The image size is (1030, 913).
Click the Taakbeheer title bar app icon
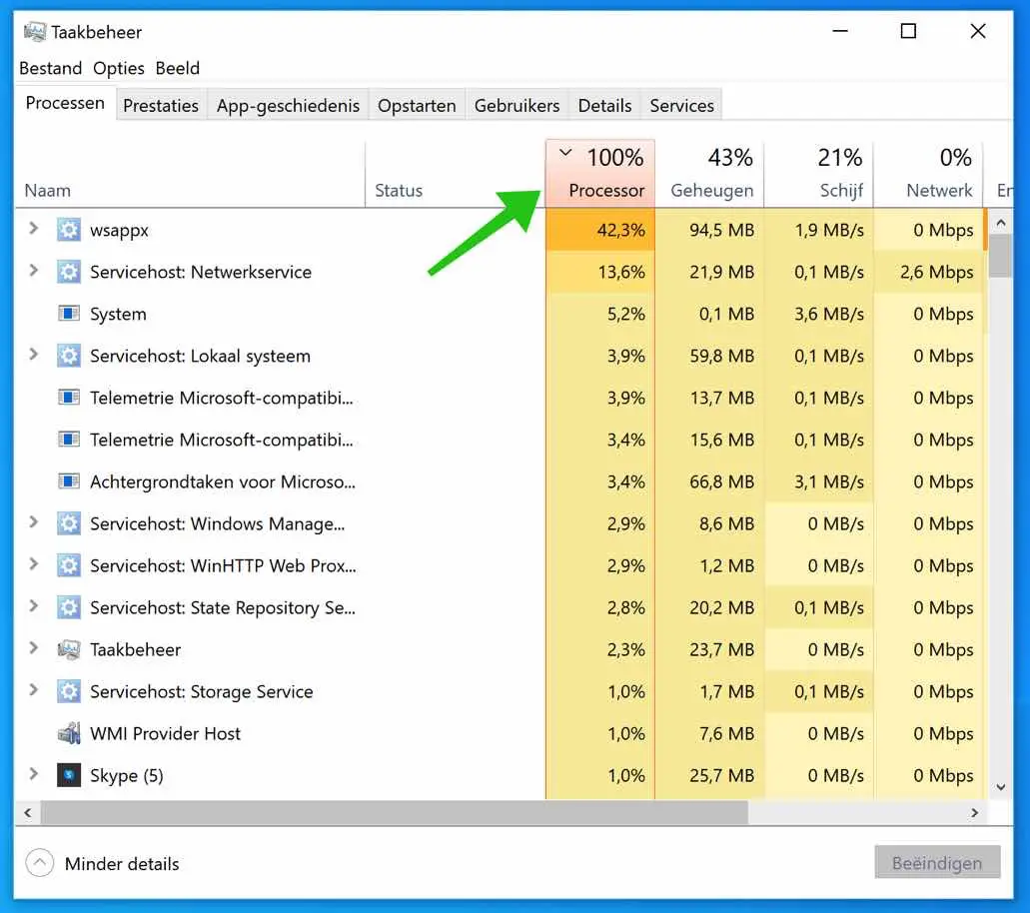tap(35, 32)
